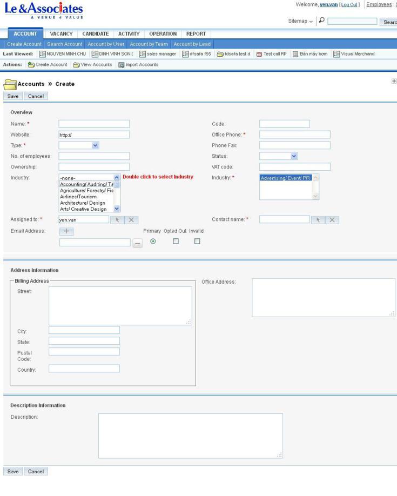Click the plus icon at page right
The height and width of the screenshot is (496, 397).
(x=394, y=81)
